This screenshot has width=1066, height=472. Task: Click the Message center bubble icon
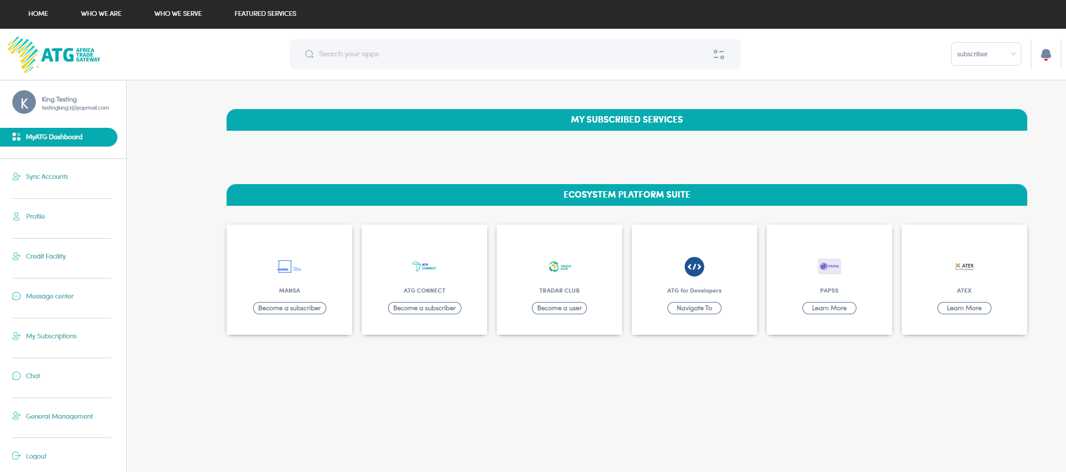pyautogui.click(x=16, y=296)
